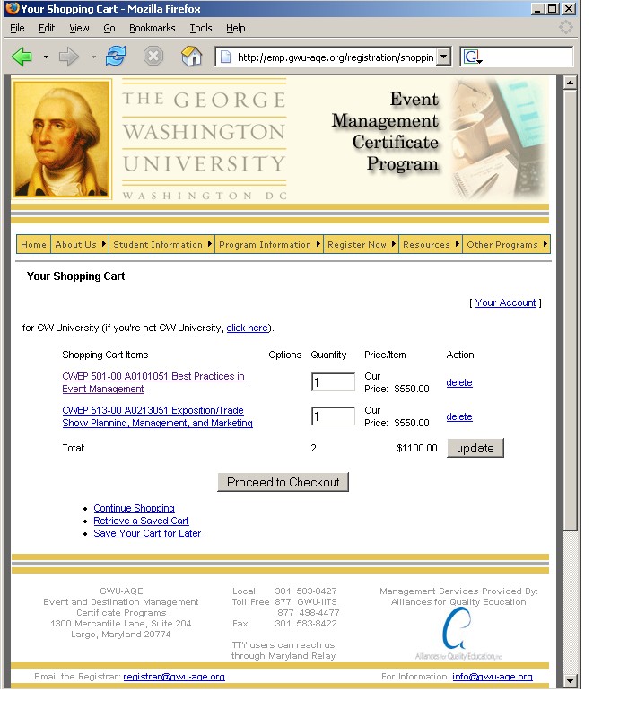Open CWEP 501-00 Best Practices course link
Screen dimensions: 628x718
click(x=153, y=382)
